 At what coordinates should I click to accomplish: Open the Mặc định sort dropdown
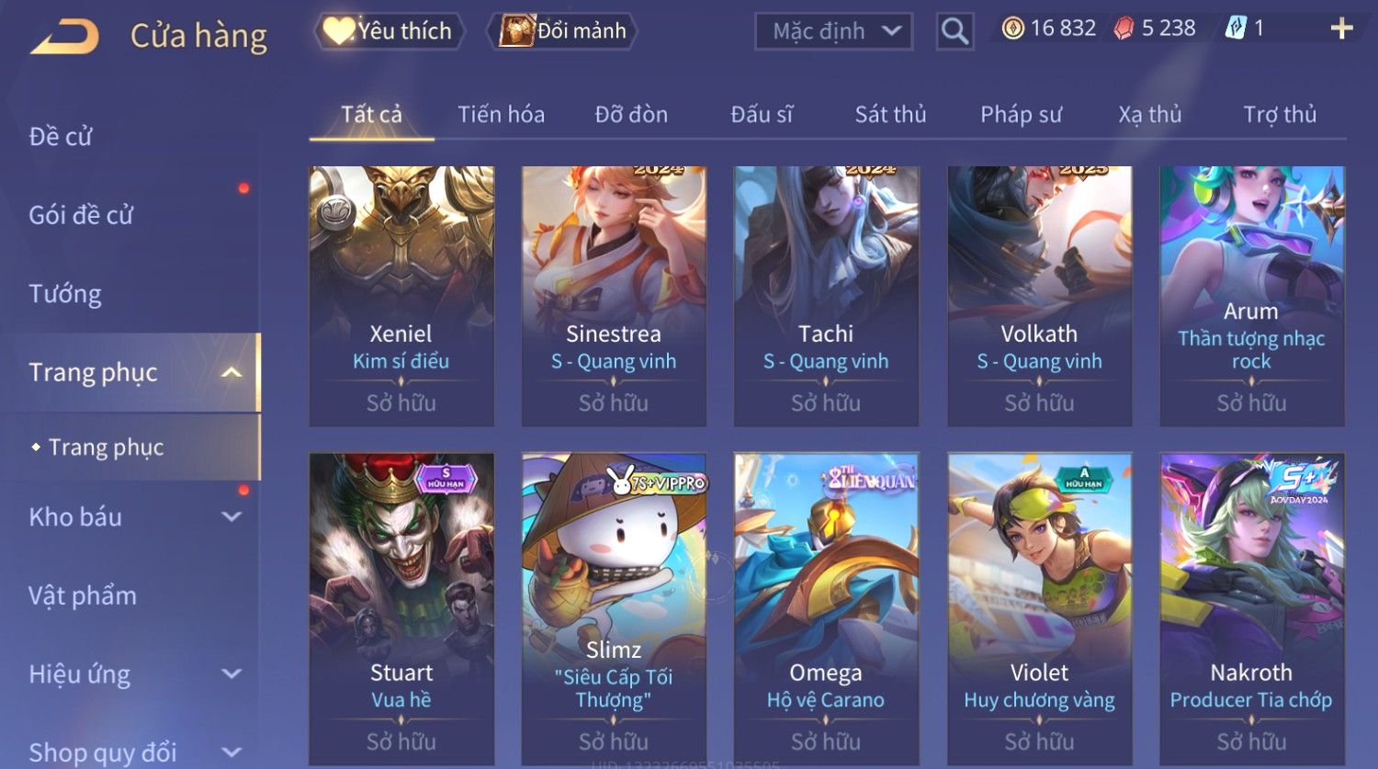click(833, 31)
